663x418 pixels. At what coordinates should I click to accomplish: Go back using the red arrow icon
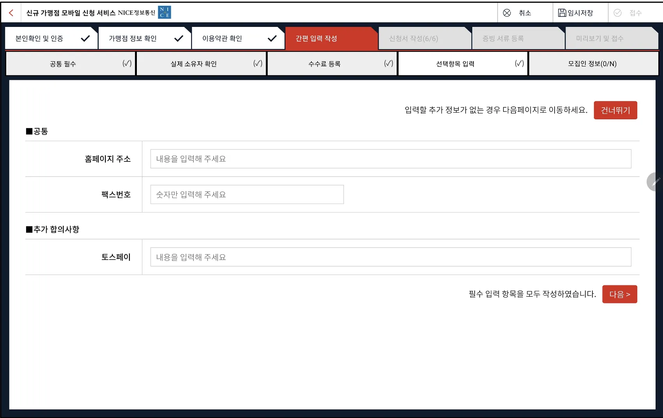11,13
